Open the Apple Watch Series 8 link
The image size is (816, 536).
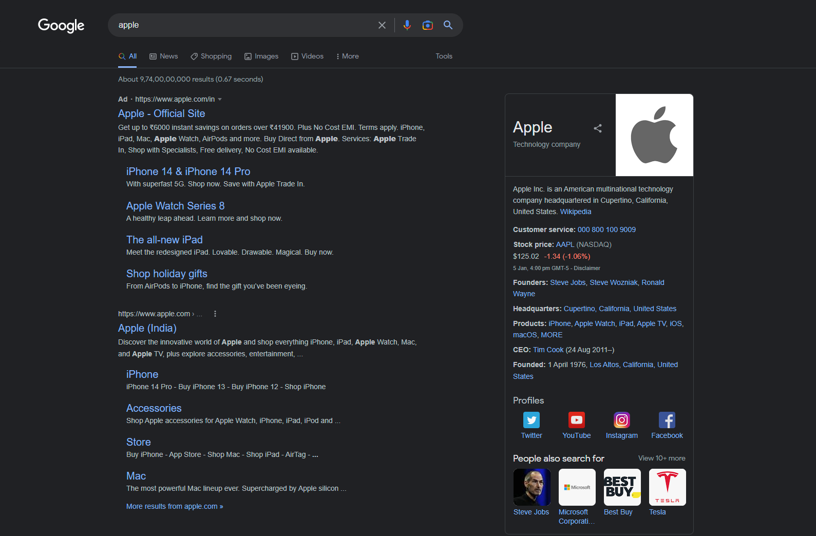click(175, 206)
